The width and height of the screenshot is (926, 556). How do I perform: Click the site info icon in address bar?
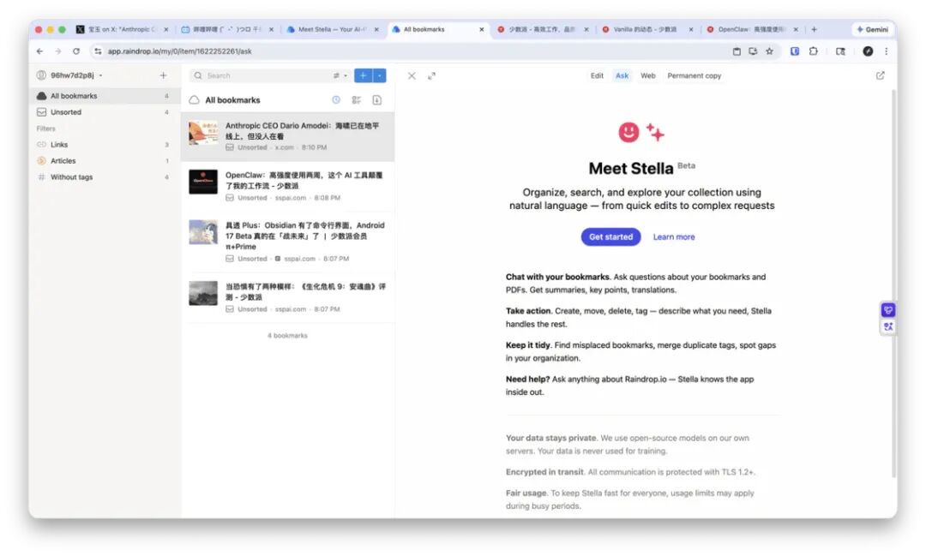(98, 51)
